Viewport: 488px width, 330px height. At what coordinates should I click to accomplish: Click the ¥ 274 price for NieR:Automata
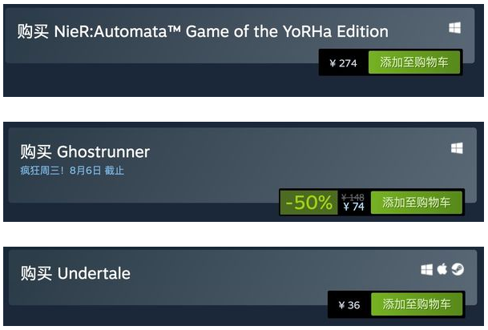344,63
